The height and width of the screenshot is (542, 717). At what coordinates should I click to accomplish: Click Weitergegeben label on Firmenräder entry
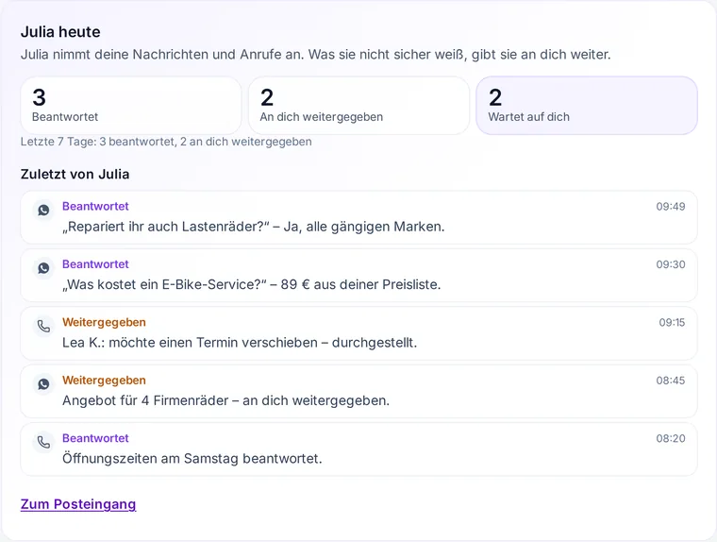(104, 381)
